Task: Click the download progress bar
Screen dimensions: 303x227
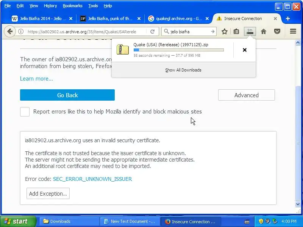Action: click(x=179, y=50)
